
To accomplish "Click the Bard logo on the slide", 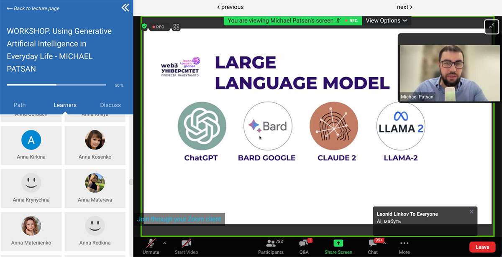I will coord(268,126).
